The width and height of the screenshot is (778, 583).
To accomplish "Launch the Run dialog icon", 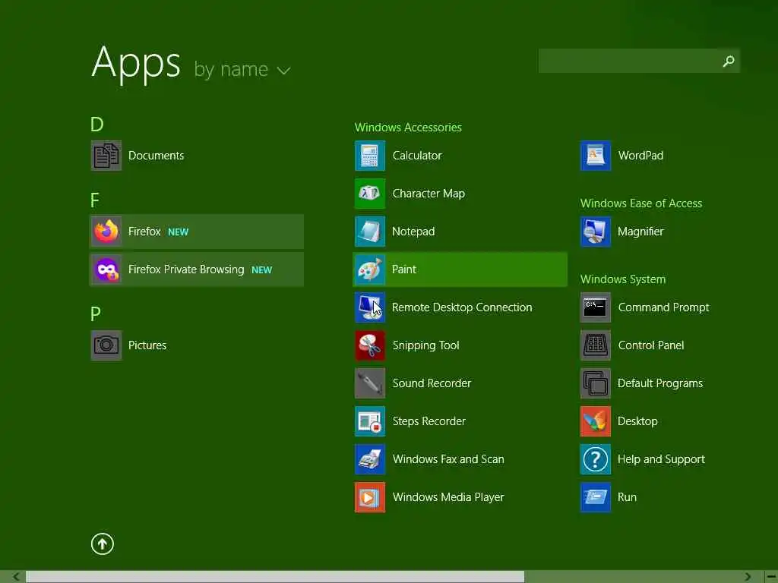I will click(x=596, y=497).
